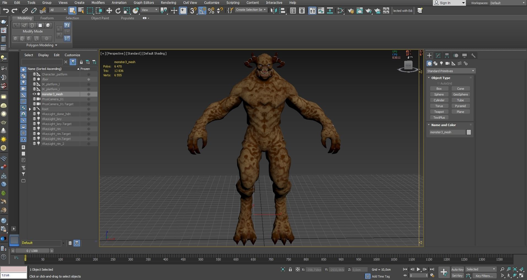
Task: Choose the Select and Move tool
Action: (109, 10)
